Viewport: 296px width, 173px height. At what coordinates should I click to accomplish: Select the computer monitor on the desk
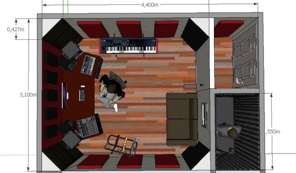[64, 95]
